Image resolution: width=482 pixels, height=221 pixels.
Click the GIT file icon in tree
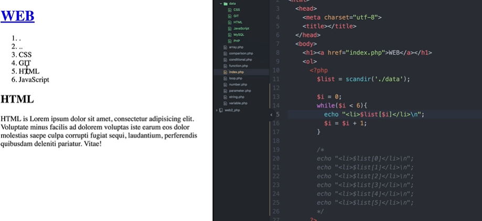tap(230, 16)
